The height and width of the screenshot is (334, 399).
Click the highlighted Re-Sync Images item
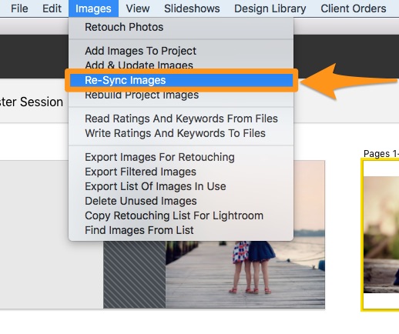tap(181, 80)
